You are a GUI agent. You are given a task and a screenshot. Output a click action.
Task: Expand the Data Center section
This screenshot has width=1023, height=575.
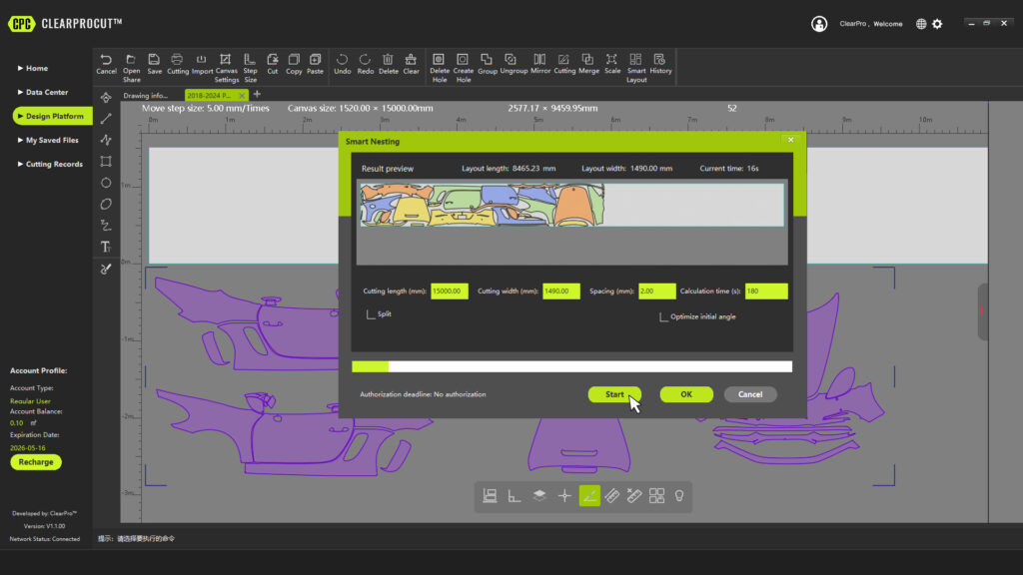pyautogui.click(x=43, y=92)
